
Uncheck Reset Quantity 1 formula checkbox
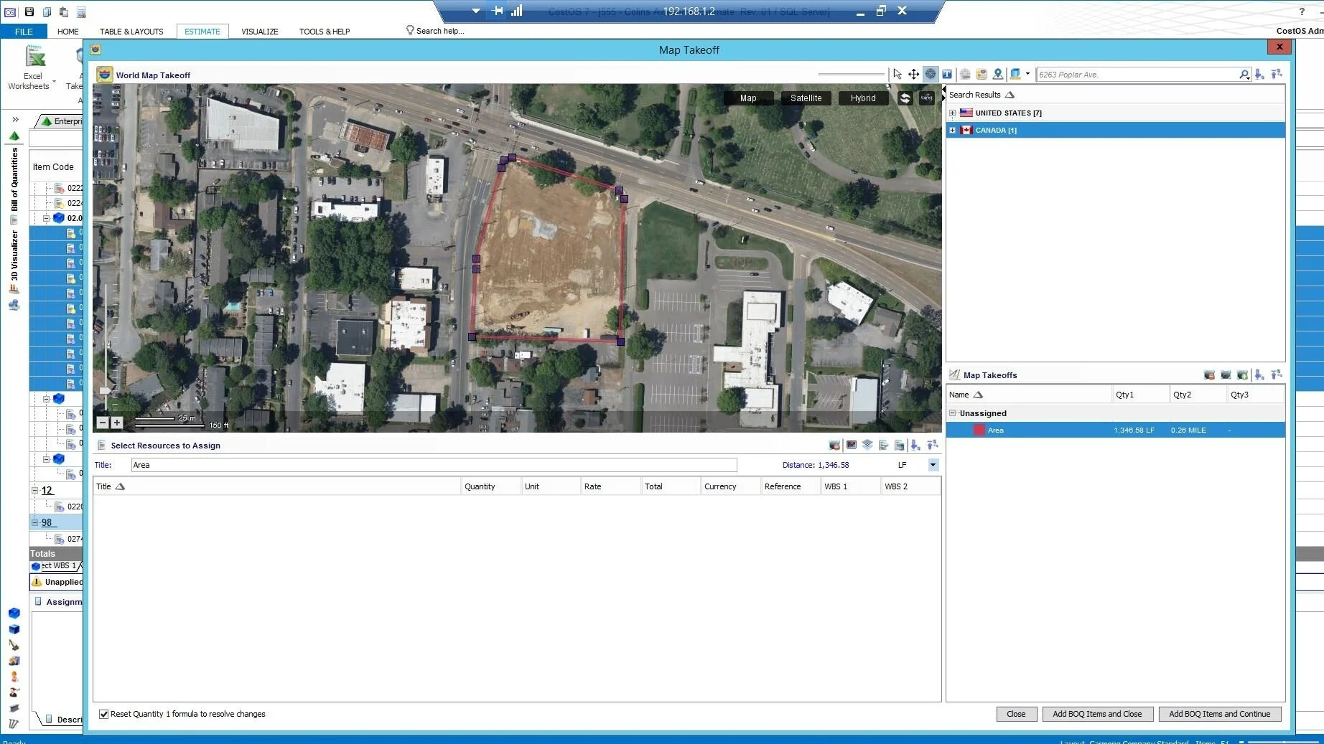[x=103, y=714]
